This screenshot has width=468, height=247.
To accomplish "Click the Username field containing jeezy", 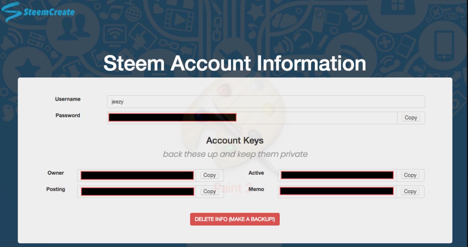I will click(265, 101).
